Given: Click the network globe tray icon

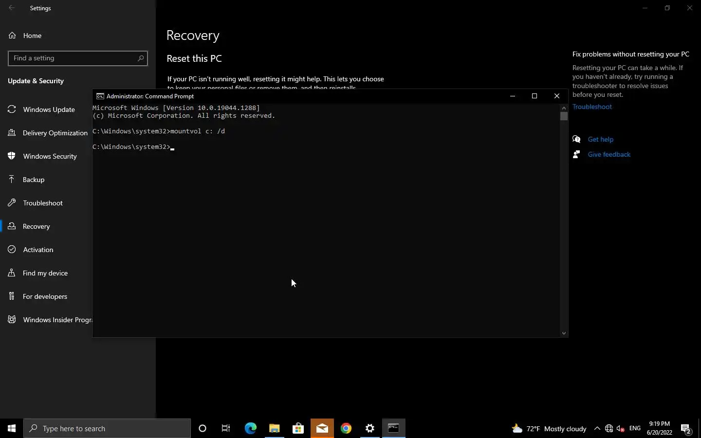Looking at the screenshot, I should point(609,429).
